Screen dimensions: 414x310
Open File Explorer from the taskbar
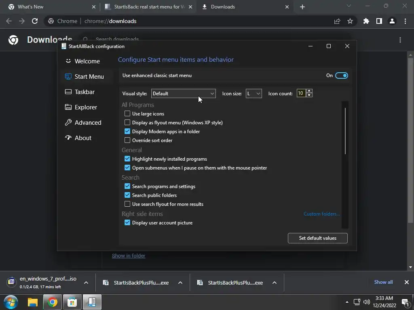click(x=33, y=302)
